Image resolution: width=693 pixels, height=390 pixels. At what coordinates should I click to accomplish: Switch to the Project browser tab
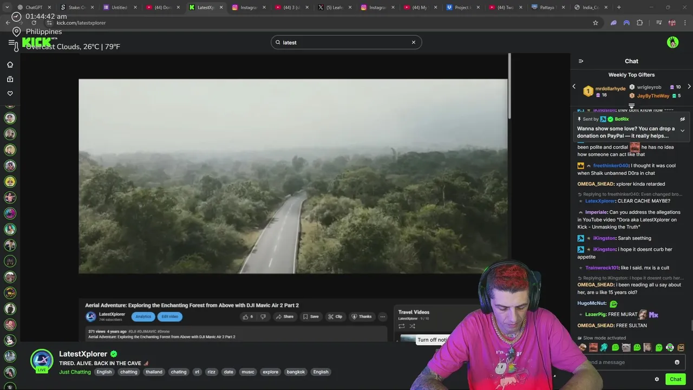pos(462,8)
